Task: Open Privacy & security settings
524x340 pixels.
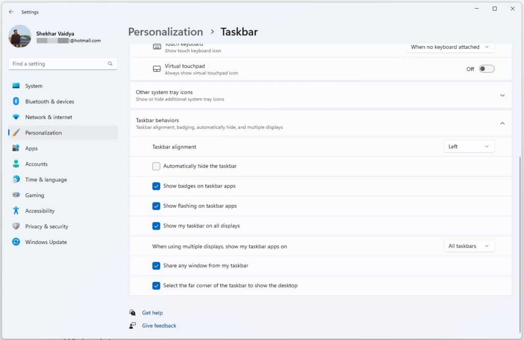Action: point(47,226)
